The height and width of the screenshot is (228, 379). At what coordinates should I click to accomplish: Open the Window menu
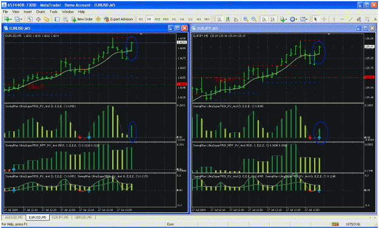click(x=68, y=12)
